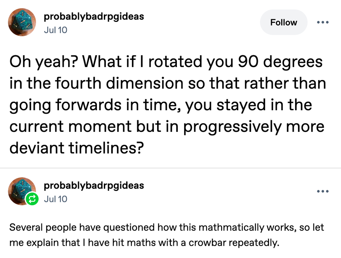Screen dimensions: 341x258
Task: Click the line starting 'going forwards in time'
Action: [161, 105]
